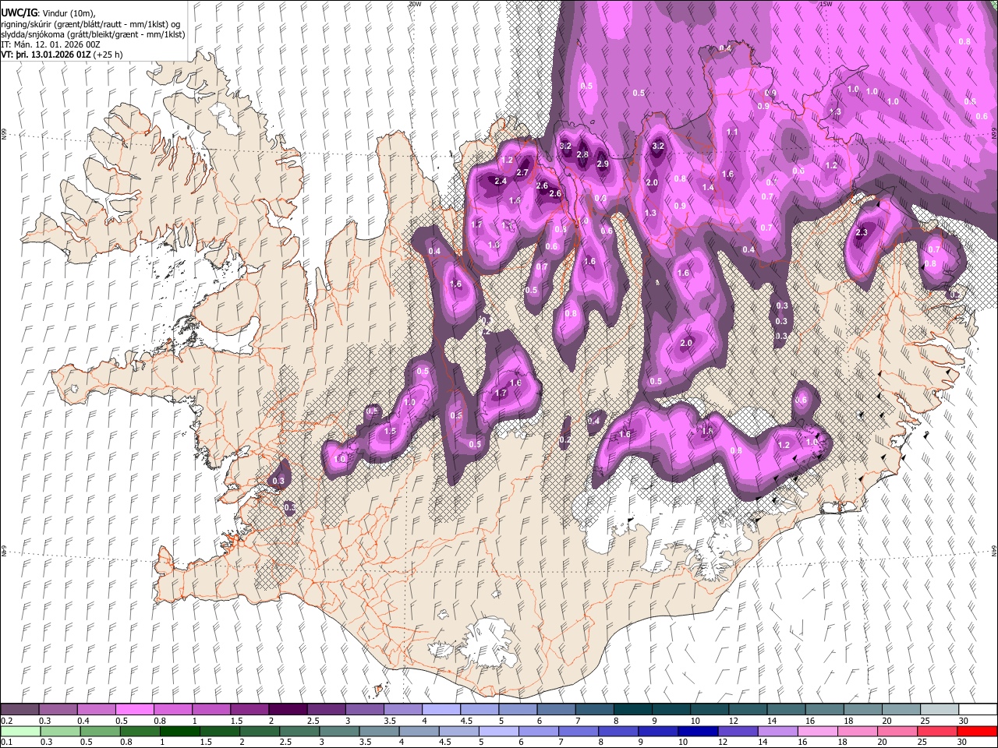Image resolution: width=998 pixels, height=748 pixels.
Task: Pick the dark teal upper swatch between 8 and 9
Action: pos(633,710)
